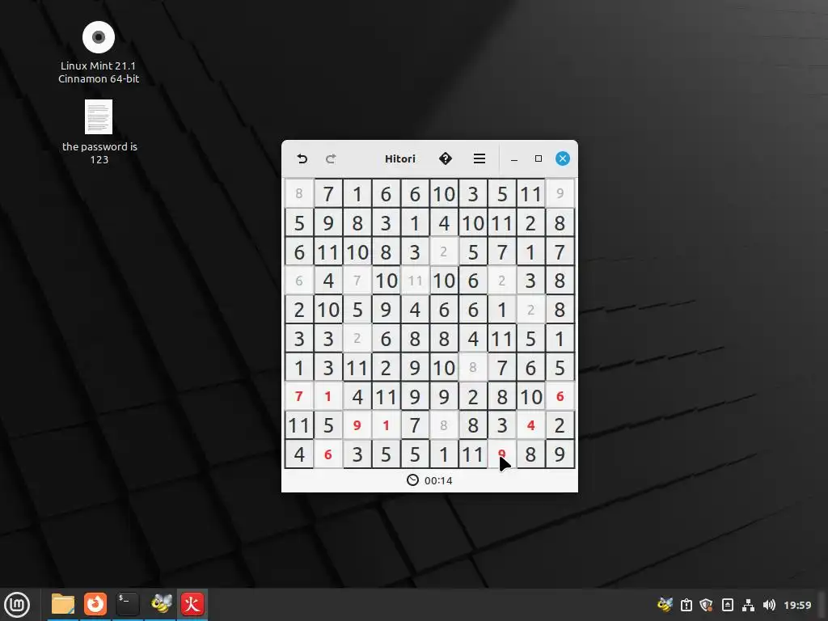Screen dimensions: 828x621
Task: Click the Linux Mint 21.1 disc icon
Action: (99, 37)
